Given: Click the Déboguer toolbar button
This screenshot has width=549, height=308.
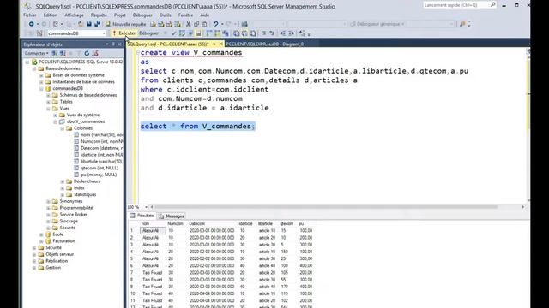Looking at the screenshot, I should [x=148, y=33].
